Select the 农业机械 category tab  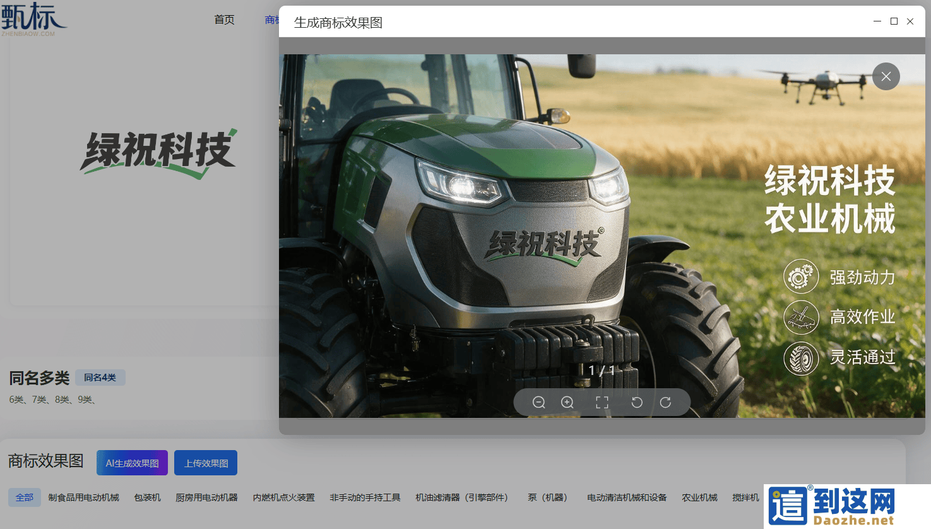(699, 497)
